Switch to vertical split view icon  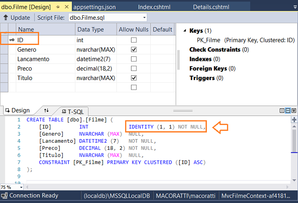282,111
